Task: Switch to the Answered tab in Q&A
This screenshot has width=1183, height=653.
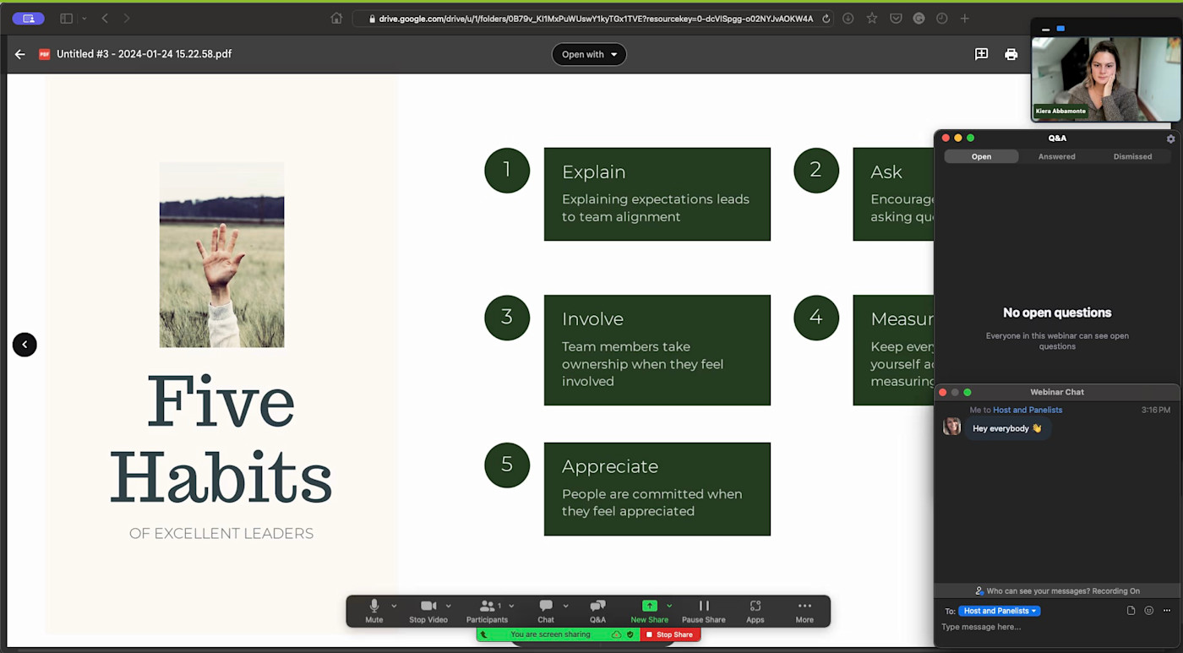Action: tap(1056, 156)
